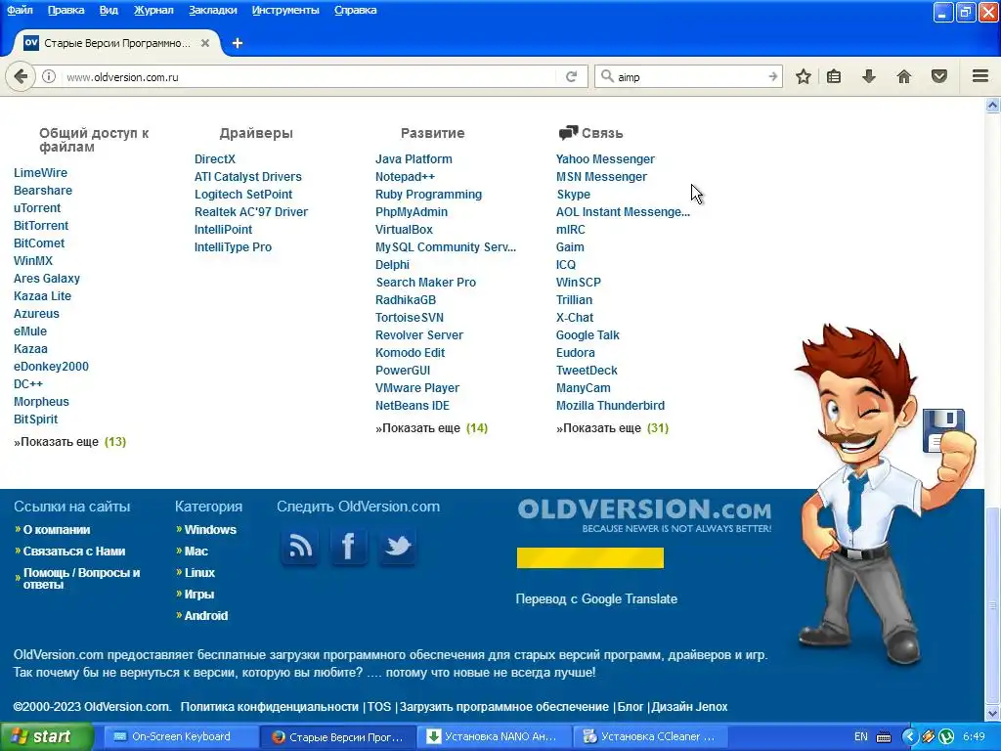Image resolution: width=1001 pixels, height=751 pixels.
Task: Open the Файл menu
Action: tap(20, 10)
